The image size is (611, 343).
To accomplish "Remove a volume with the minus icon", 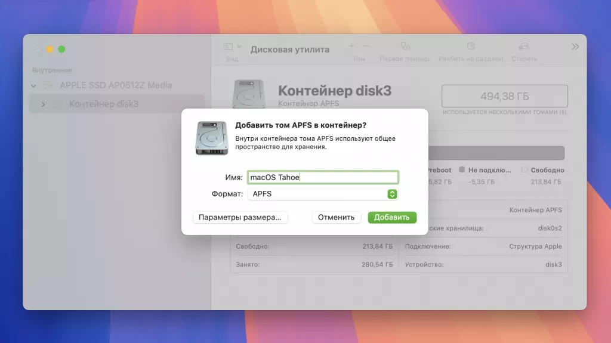I will pyautogui.click(x=366, y=46).
